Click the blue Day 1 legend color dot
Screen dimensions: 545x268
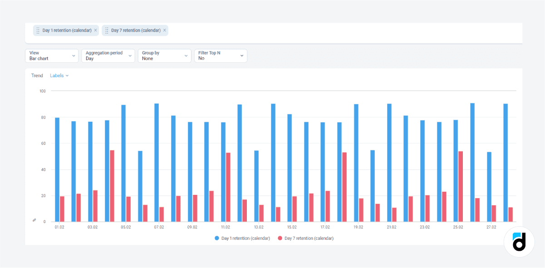coord(217,238)
